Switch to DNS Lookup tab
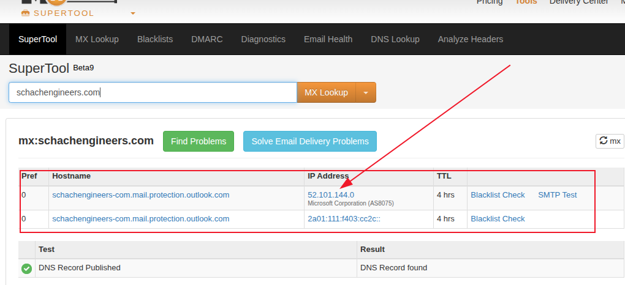 pos(395,39)
